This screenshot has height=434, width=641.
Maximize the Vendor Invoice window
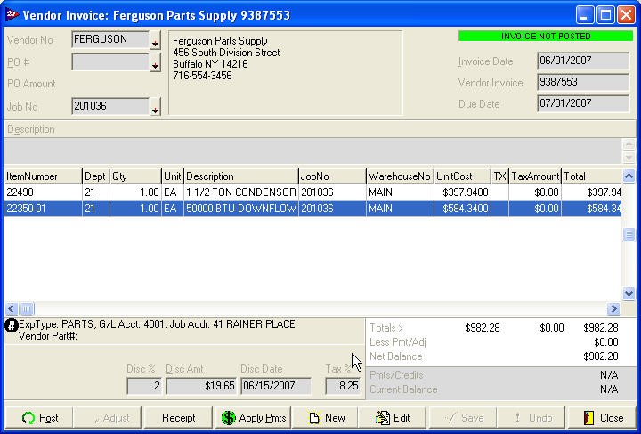605,15
